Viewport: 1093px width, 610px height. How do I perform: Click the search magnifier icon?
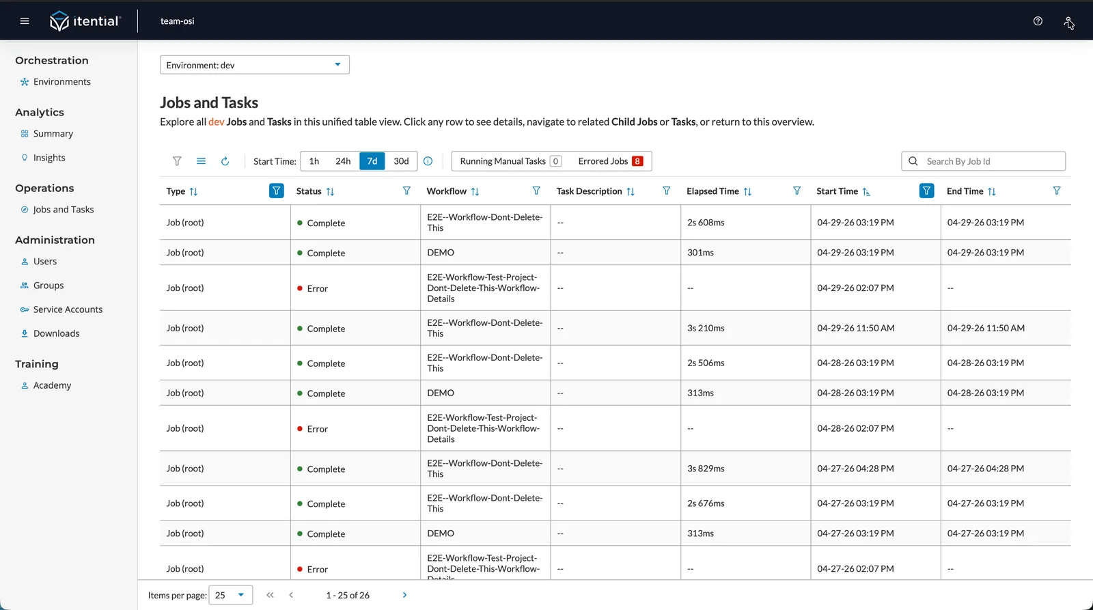point(913,161)
